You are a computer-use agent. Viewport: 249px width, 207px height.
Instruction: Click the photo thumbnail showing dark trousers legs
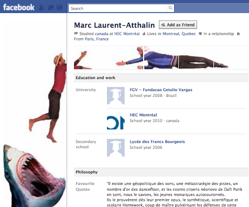[196, 58]
